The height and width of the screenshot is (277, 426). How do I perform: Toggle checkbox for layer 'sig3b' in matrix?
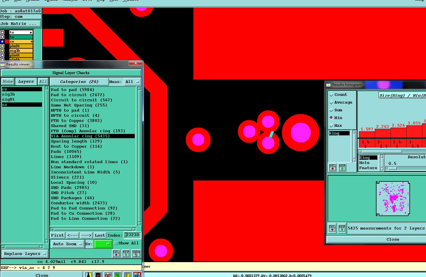[2, 51]
